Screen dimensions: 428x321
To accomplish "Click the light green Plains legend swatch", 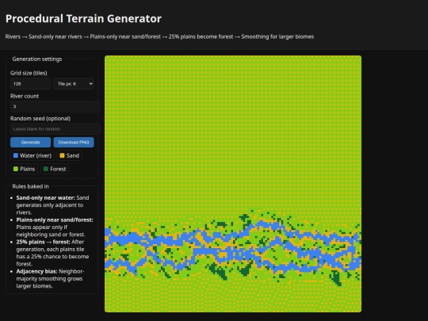I will 16,169.
